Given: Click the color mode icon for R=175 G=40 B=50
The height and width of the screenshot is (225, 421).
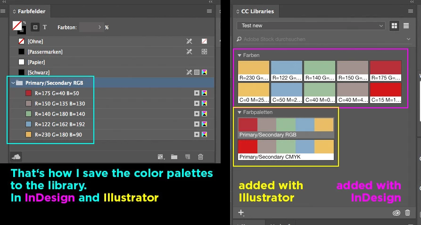Looking at the screenshot, I should (204, 93).
